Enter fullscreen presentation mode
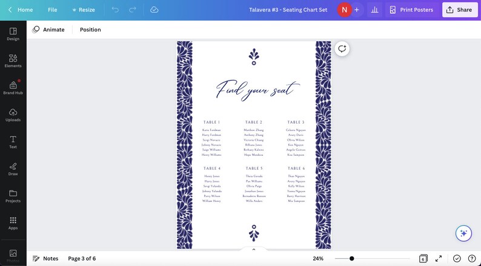 pos(439,258)
